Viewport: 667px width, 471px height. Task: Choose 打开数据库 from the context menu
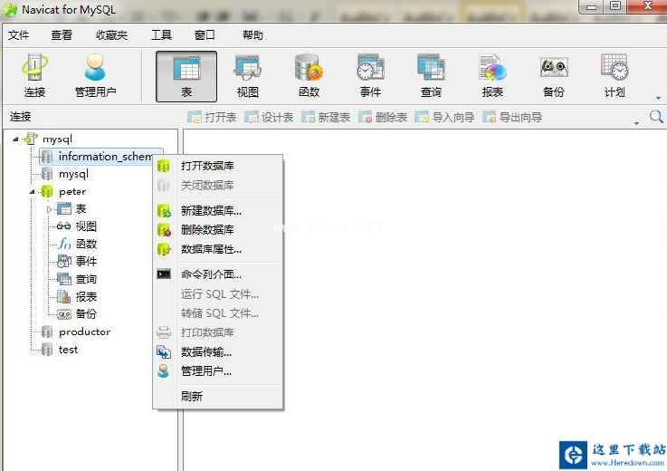(x=218, y=166)
